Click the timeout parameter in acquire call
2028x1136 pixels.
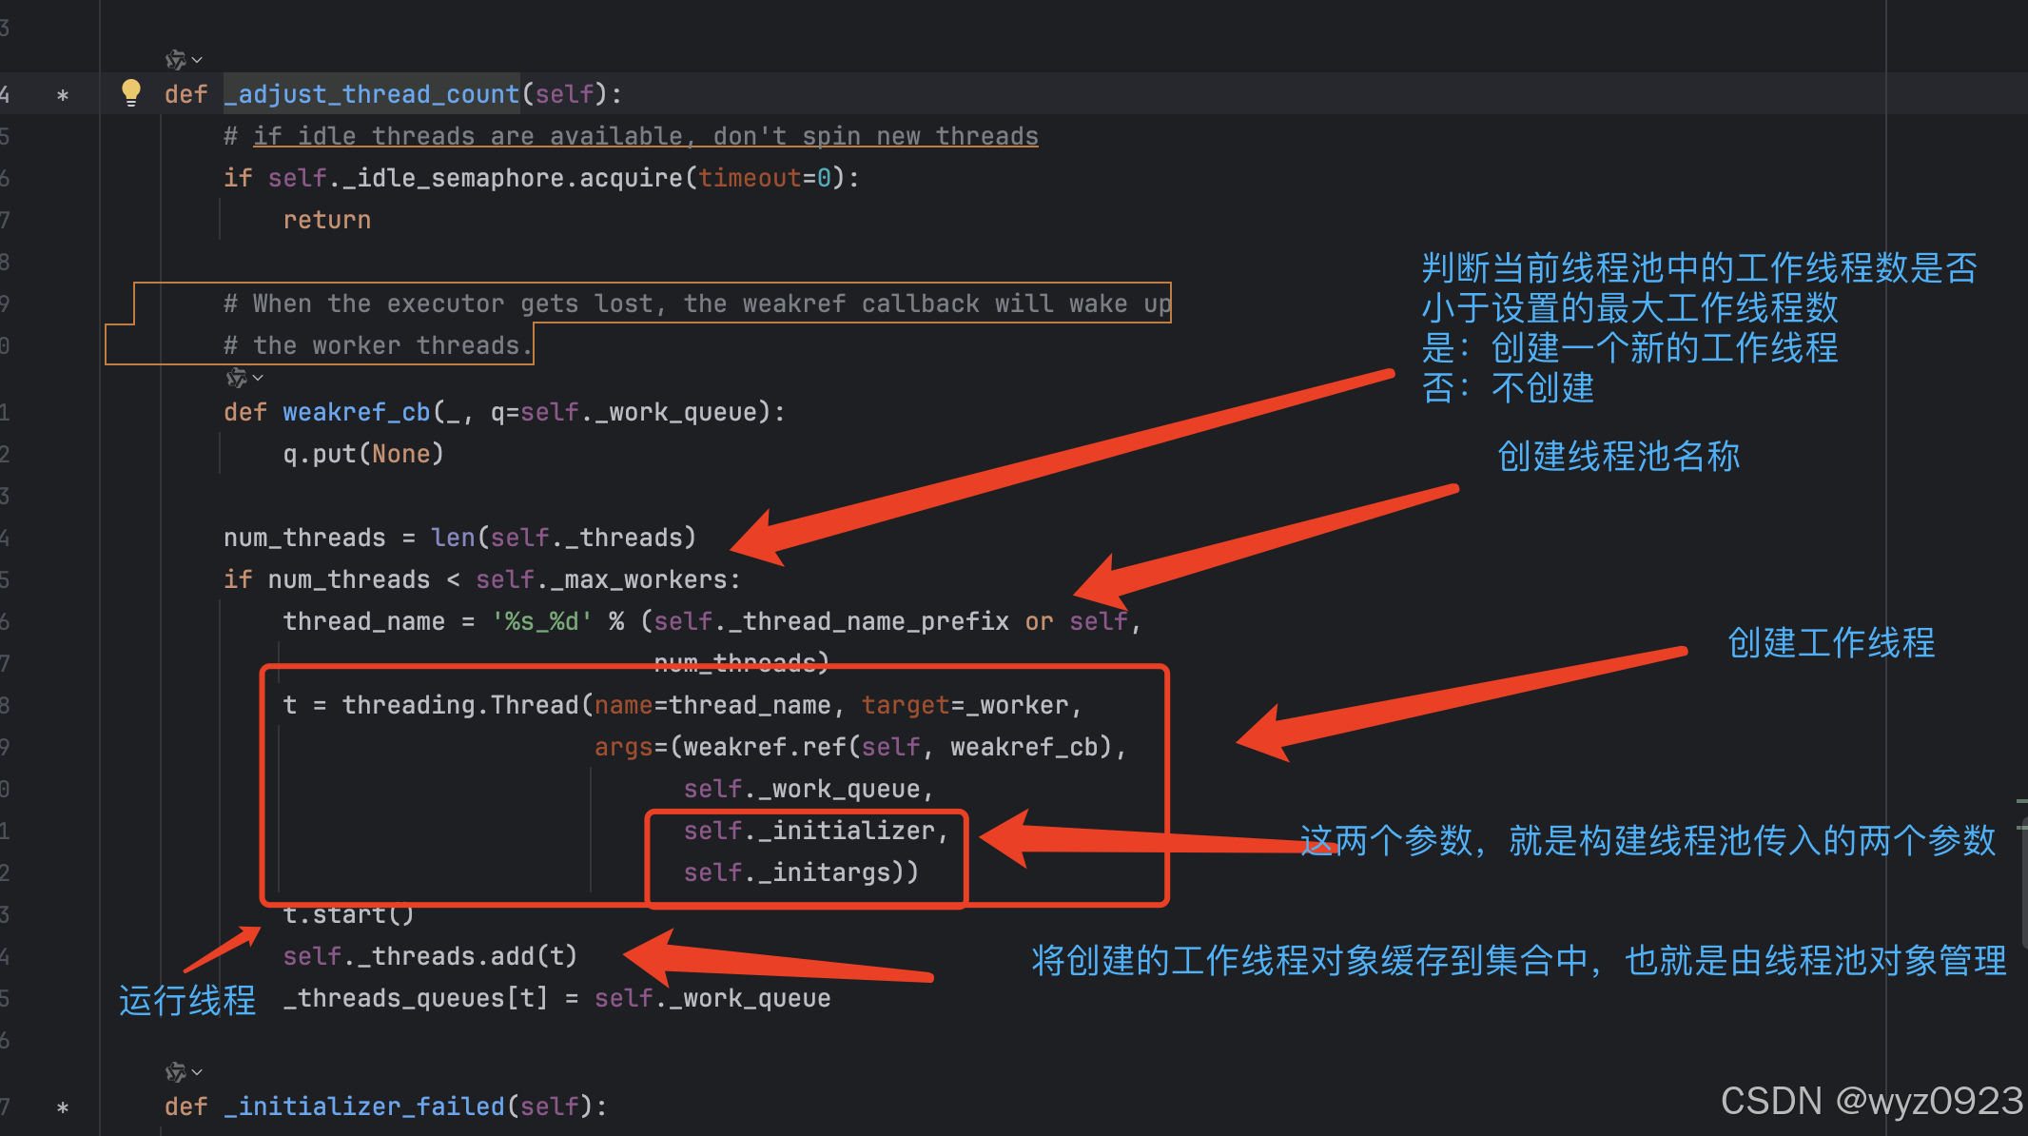pyautogui.click(x=750, y=178)
